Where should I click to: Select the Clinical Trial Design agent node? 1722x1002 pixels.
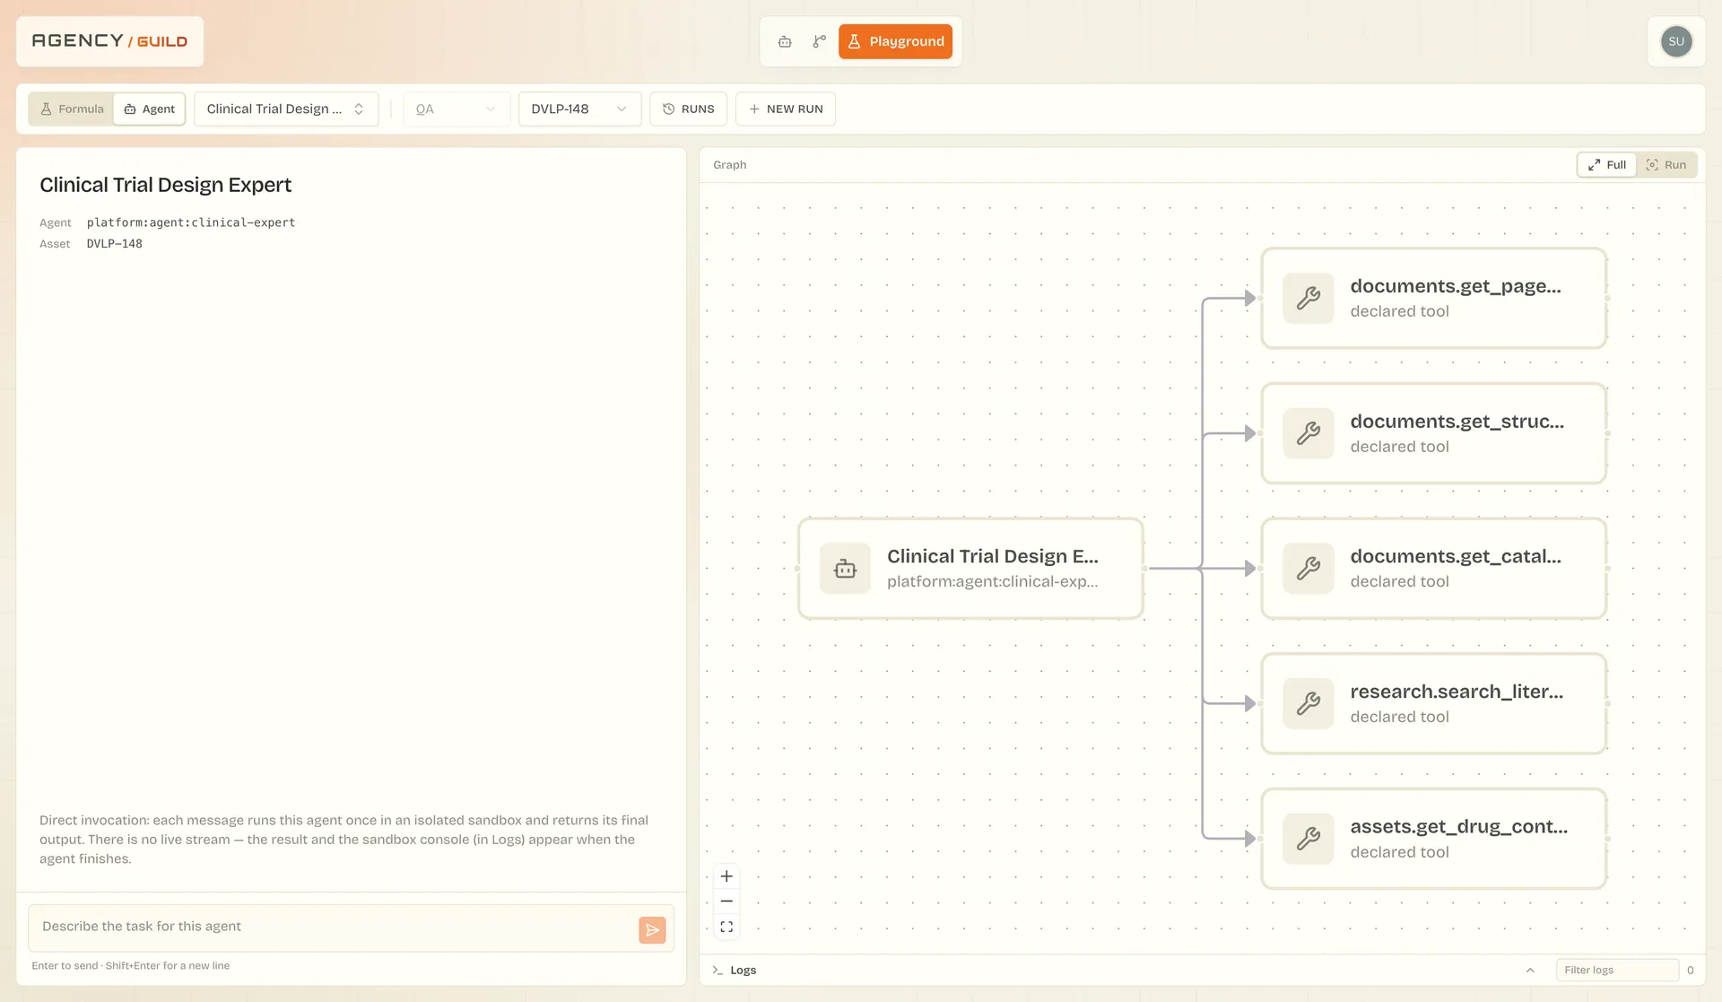970,569
